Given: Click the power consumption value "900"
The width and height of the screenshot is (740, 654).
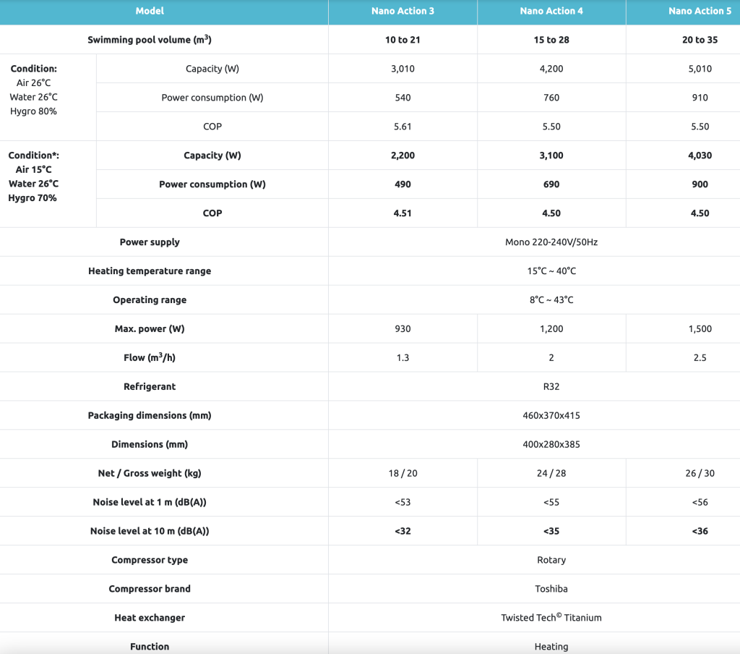Looking at the screenshot, I should [700, 184].
